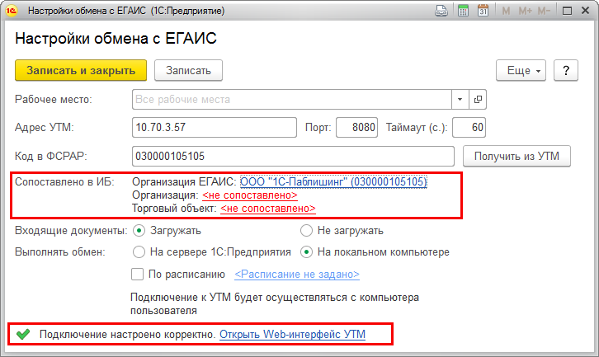Click the Рабочее место input field
This screenshot has height=357, width=599.
[x=292, y=100]
